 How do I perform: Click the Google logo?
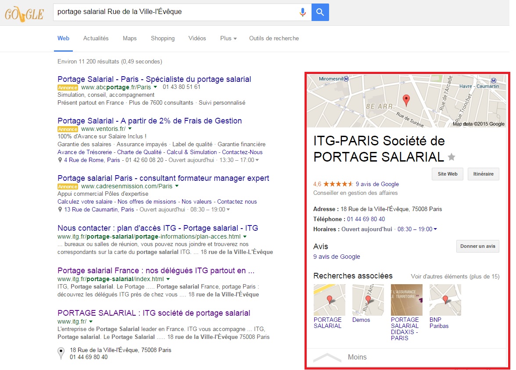pos(24,14)
